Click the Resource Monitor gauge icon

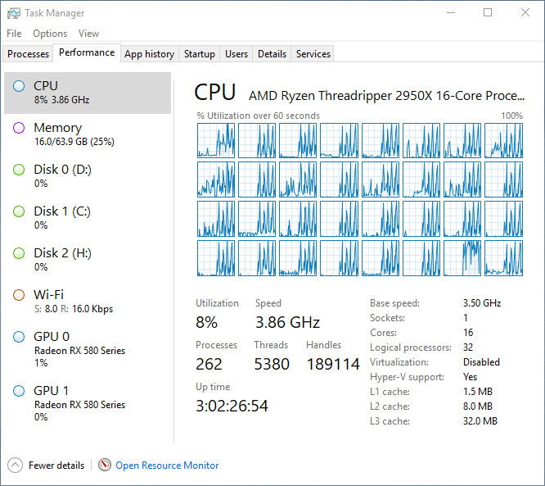[105, 465]
